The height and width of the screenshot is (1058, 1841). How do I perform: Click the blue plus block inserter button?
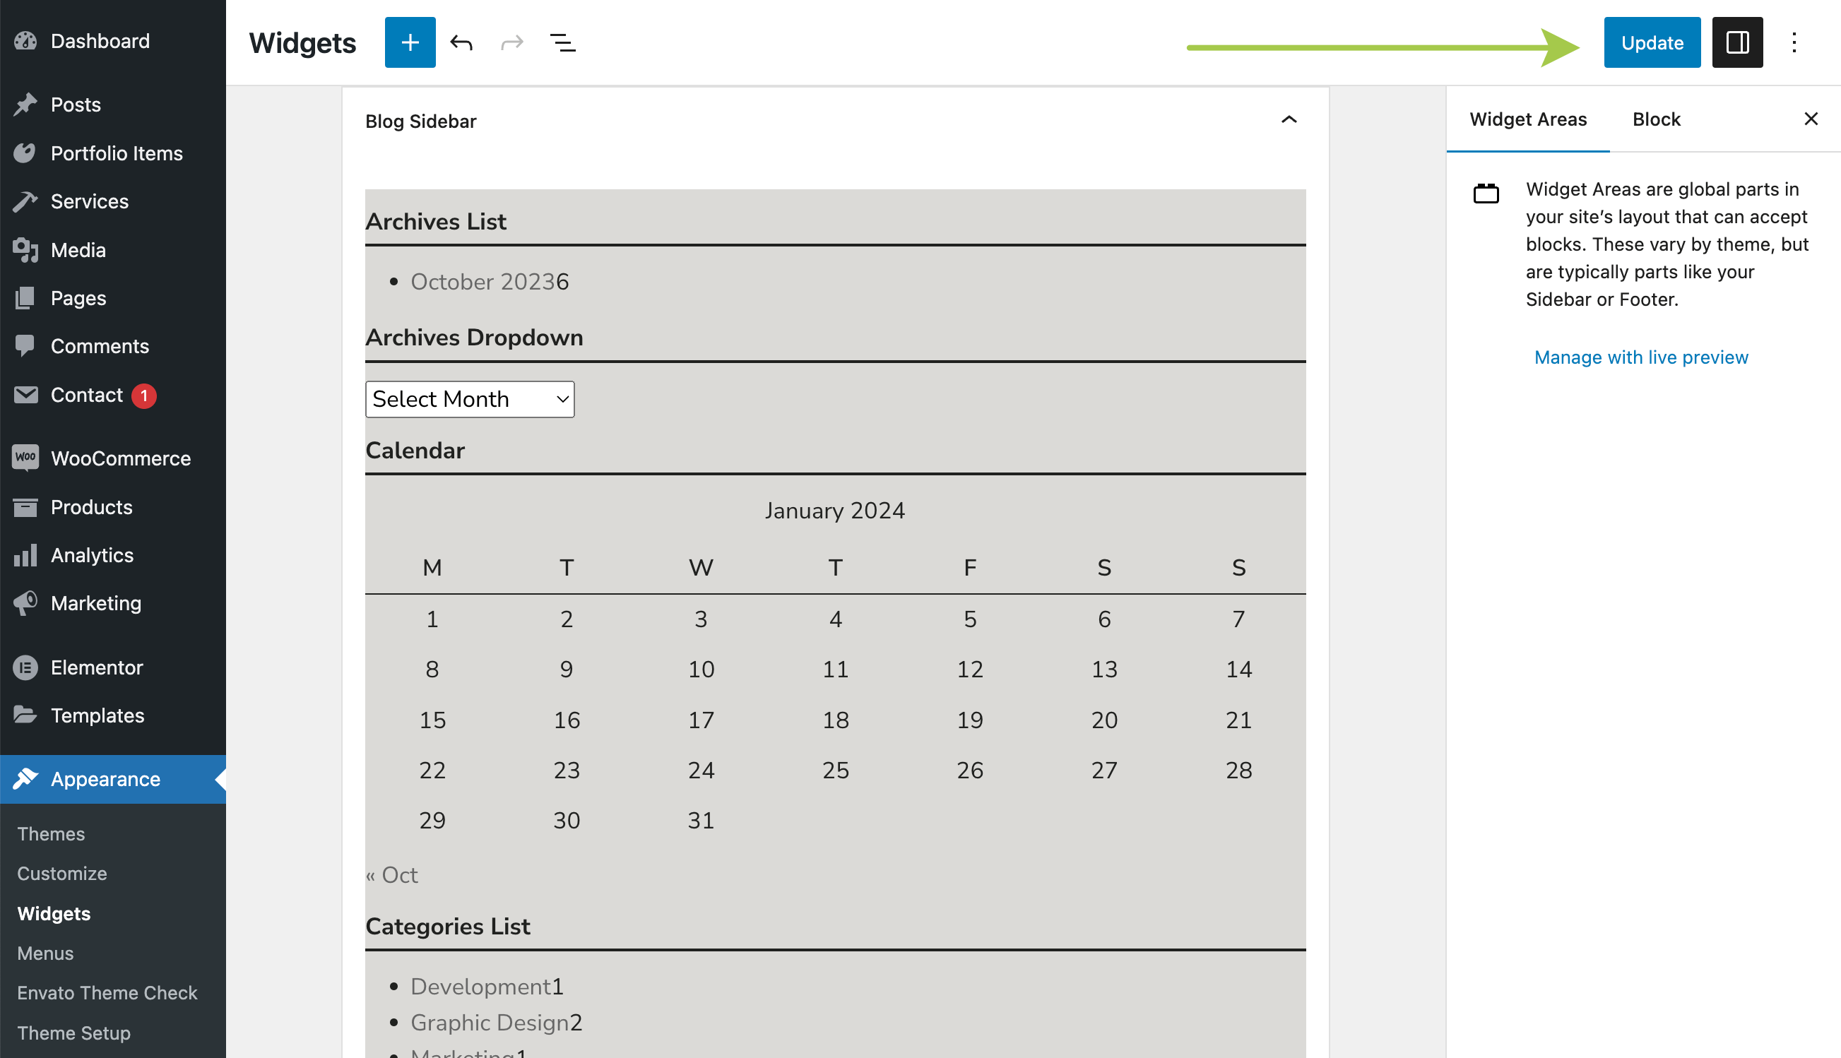tap(410, 42)
